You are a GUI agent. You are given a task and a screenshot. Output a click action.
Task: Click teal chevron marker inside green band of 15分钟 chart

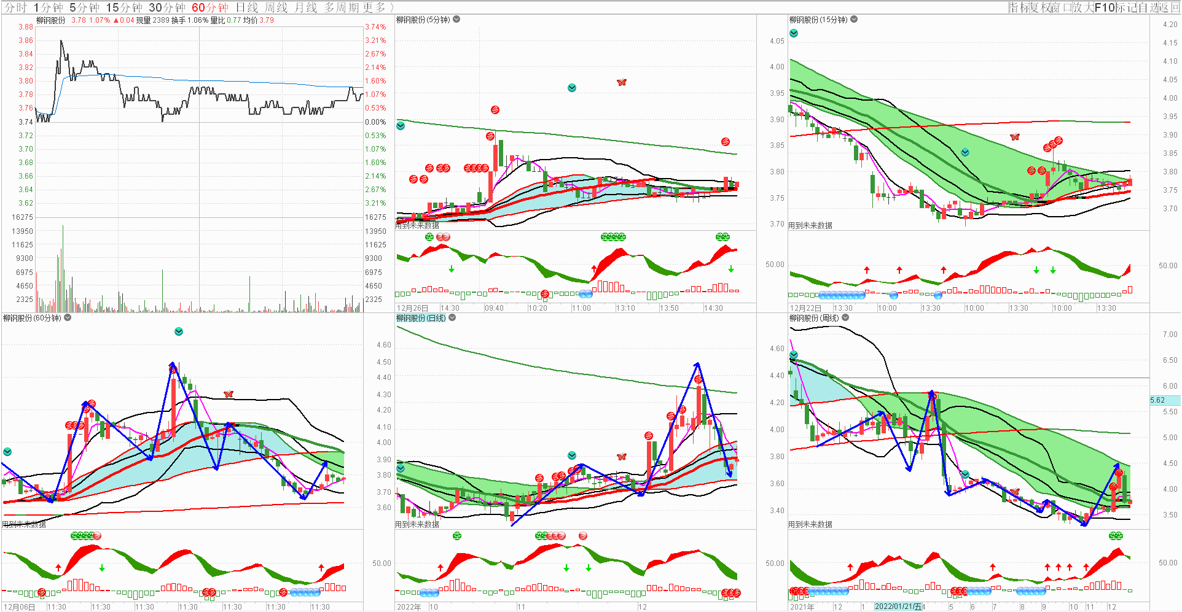(965, 152)
